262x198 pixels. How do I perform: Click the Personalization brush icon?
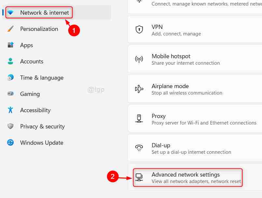point(10,29)
